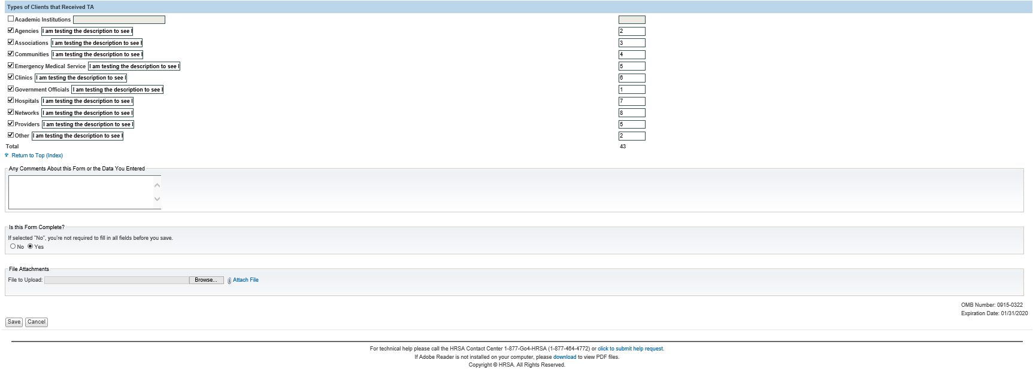Uncheck the Emergency Medical Service checkbox
Screen dimensions: 1033x375
[x=11, y=66]
